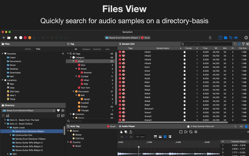Viewport: 249px width, 156px height.
Task: Toggle loop playback in Audio Player
Action: [x=191, y=132]
